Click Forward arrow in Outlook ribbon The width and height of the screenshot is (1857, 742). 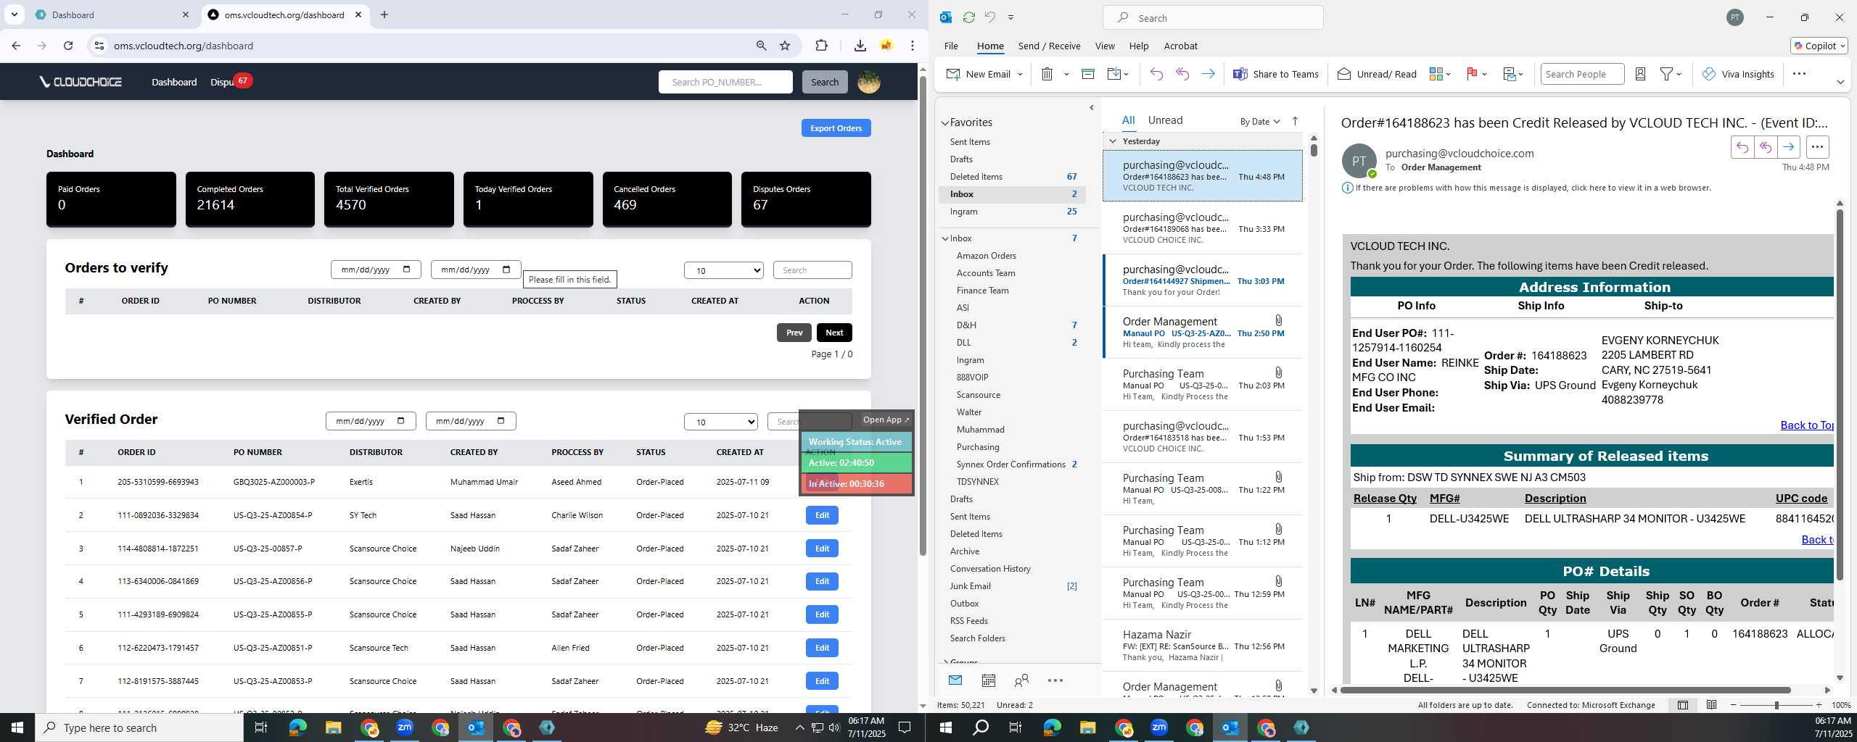[1208, 74]
